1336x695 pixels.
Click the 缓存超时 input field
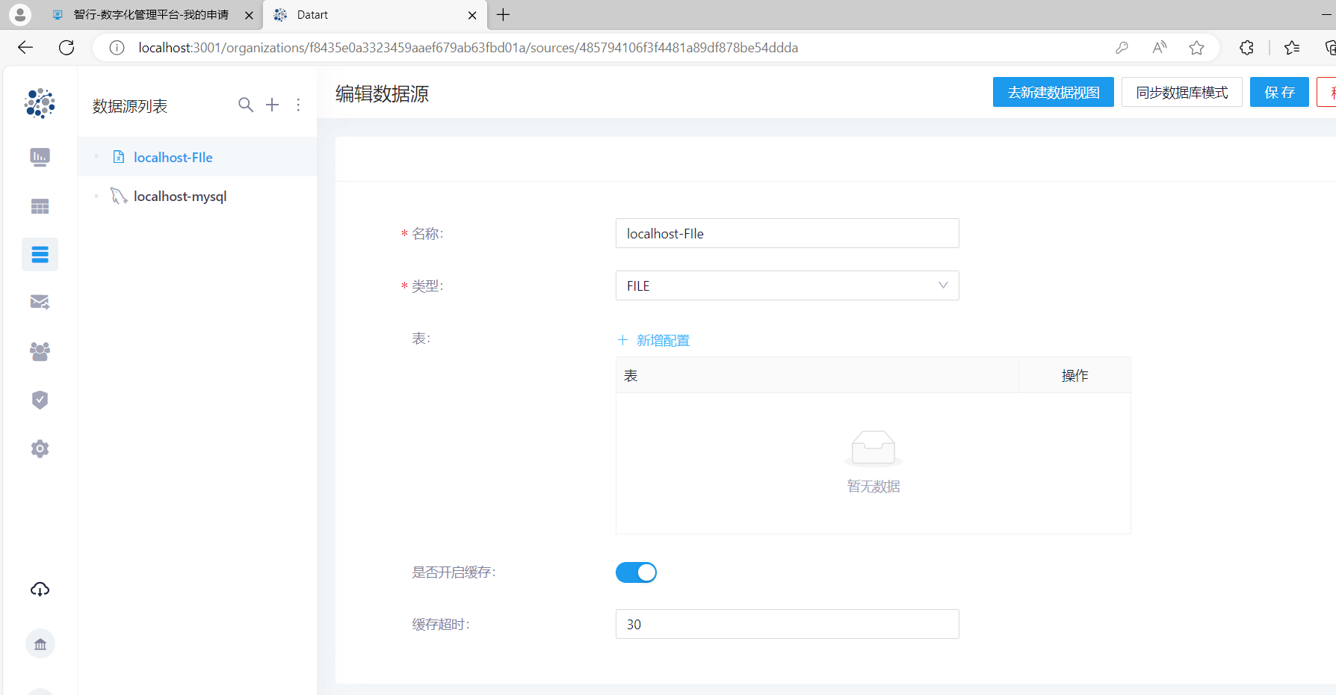[787, 624]
